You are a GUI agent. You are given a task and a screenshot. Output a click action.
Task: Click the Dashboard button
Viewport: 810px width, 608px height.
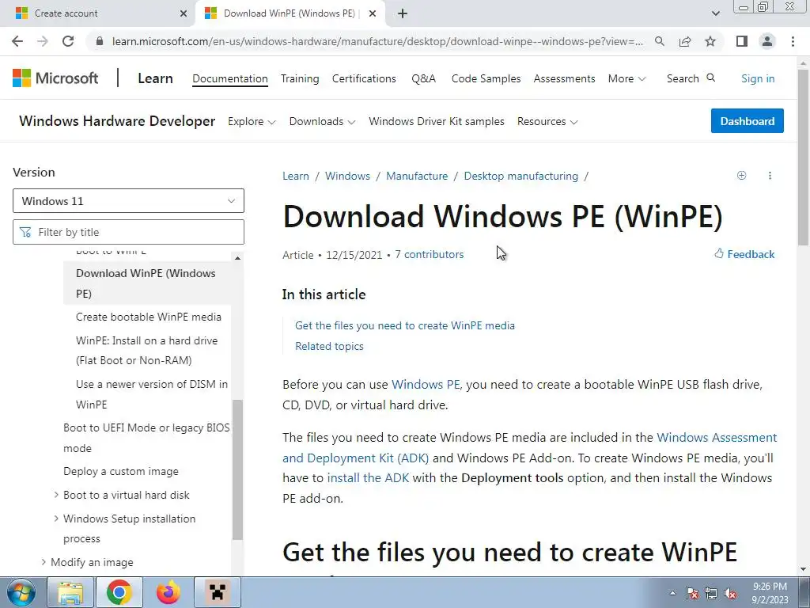[747, 121]
